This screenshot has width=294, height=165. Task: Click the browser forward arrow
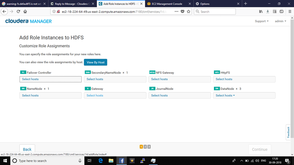click(x=11, y=11)
